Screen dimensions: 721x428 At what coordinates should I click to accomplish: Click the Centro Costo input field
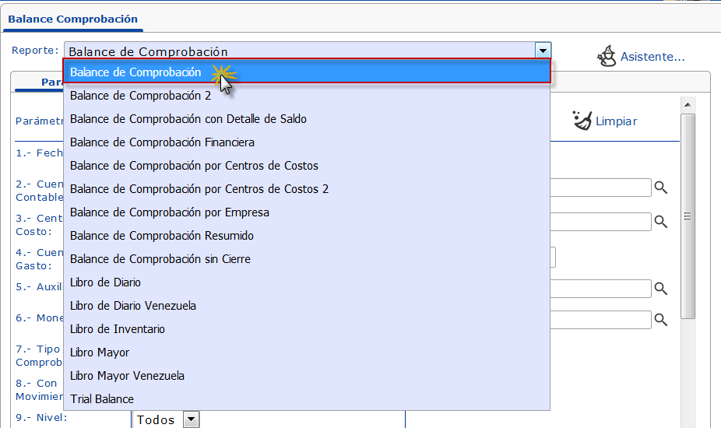[x=600, y=222]
